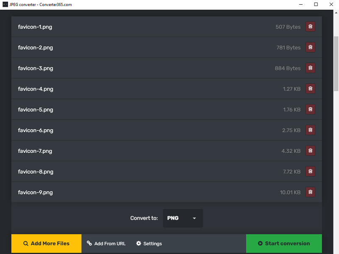Open the Convert to format dropdown
The width and height of the screenshot is (339, 254).
tap(183, 218)
